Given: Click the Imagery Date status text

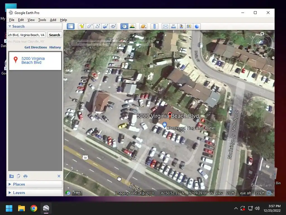Looking at the screenshot, I should click(x=135, y=193).
